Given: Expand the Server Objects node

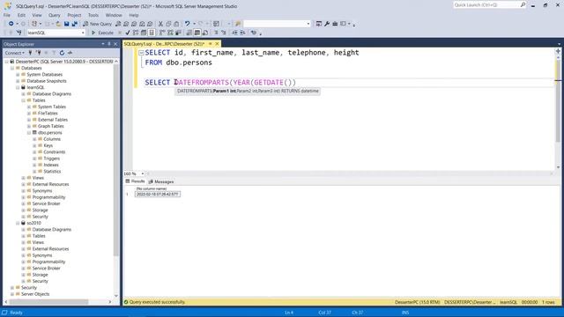Looking at the screenshot, I should (x=12, y=294).
